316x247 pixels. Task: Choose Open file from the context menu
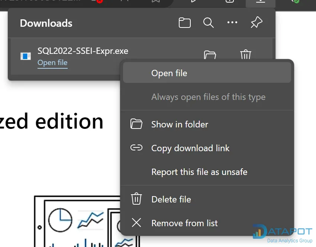point(207,73)
